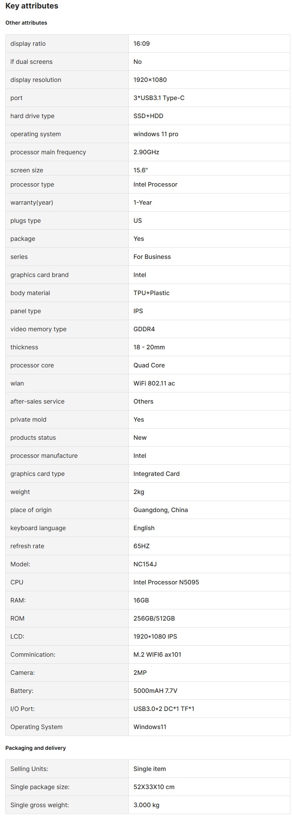Click the TPU+Plastic body material value

151,293
